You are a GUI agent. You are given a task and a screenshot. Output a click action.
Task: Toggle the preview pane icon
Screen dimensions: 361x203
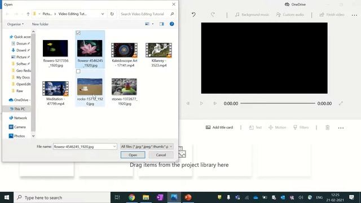click(x=162, y=24)
